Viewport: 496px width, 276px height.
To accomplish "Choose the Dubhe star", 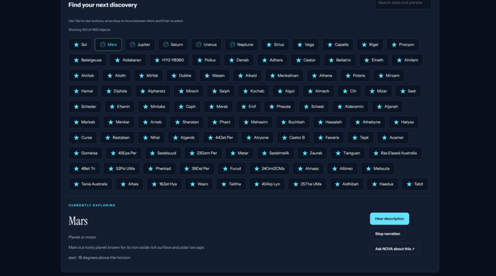I will 182,75.
